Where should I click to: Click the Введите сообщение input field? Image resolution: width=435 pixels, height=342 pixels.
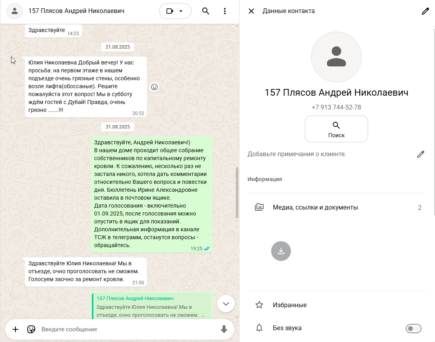[127, 329]
